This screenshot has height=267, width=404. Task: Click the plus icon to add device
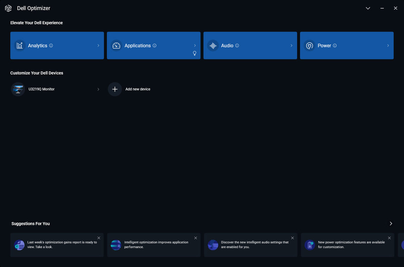click(x=115, y=89)
